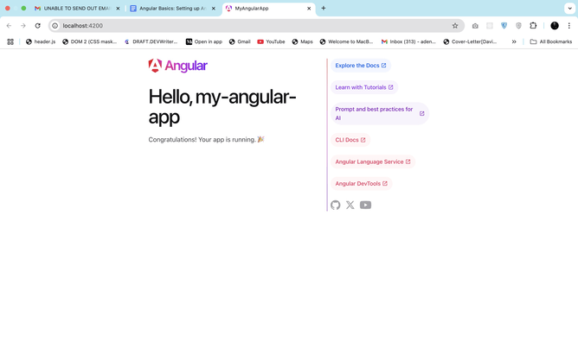Switch to the Angular Basics tab
The image size is (578, 361).
tap(172, 9)
